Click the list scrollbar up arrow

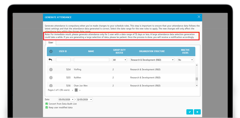tap(197, 65)
